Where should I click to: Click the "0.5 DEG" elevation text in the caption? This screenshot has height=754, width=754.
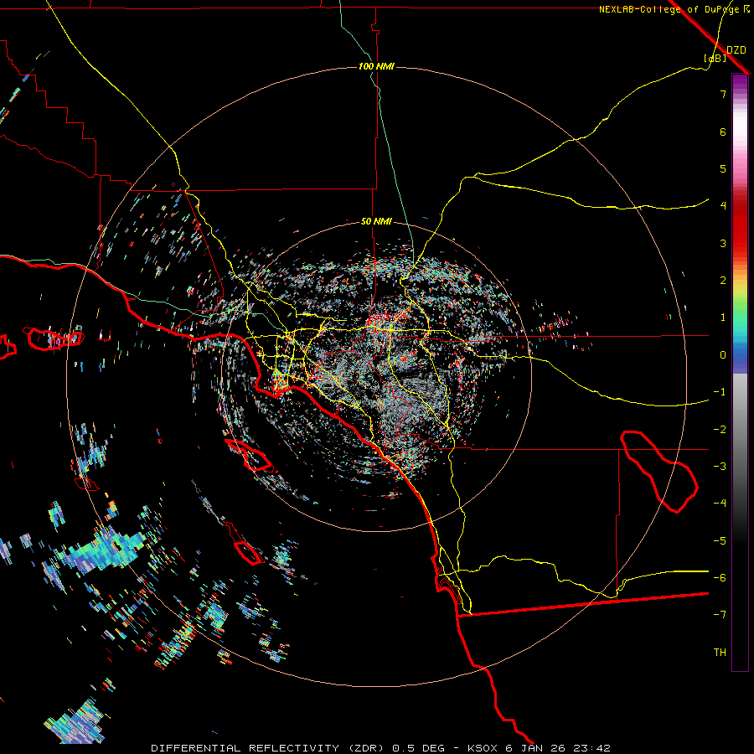click(421, 748)
